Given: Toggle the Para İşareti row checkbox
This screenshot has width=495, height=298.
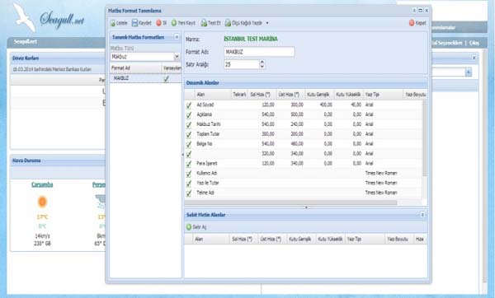Looking at the screenshot, I should [189, 164].
